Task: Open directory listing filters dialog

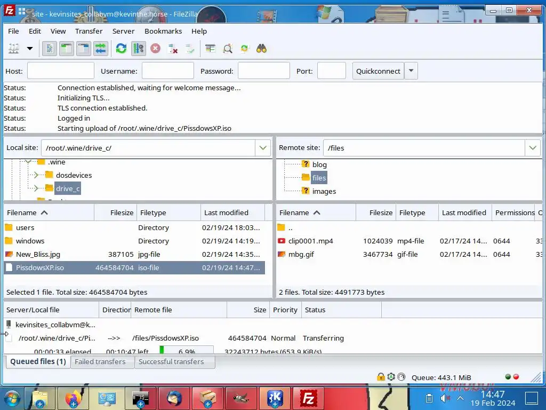Action: pyautogui.click(x=210, y=49)
